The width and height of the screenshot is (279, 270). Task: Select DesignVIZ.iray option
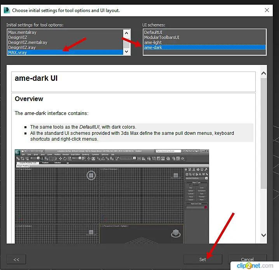click(65, 47)
